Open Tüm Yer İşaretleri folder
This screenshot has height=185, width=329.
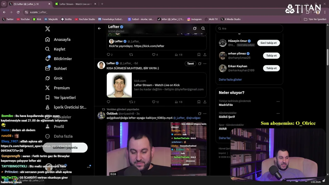[315, 19]
